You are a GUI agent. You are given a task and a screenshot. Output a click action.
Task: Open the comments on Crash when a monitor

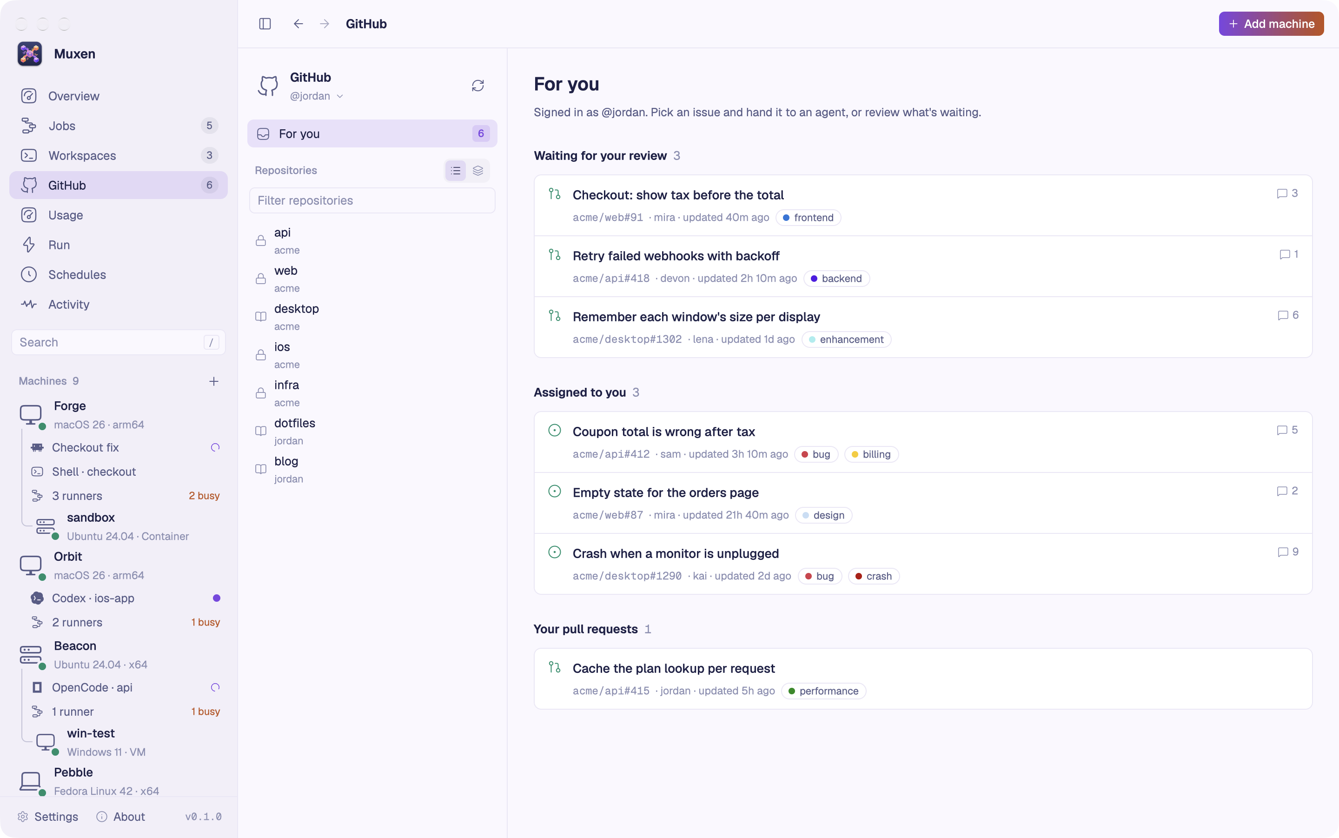(x=1287, y=552)
